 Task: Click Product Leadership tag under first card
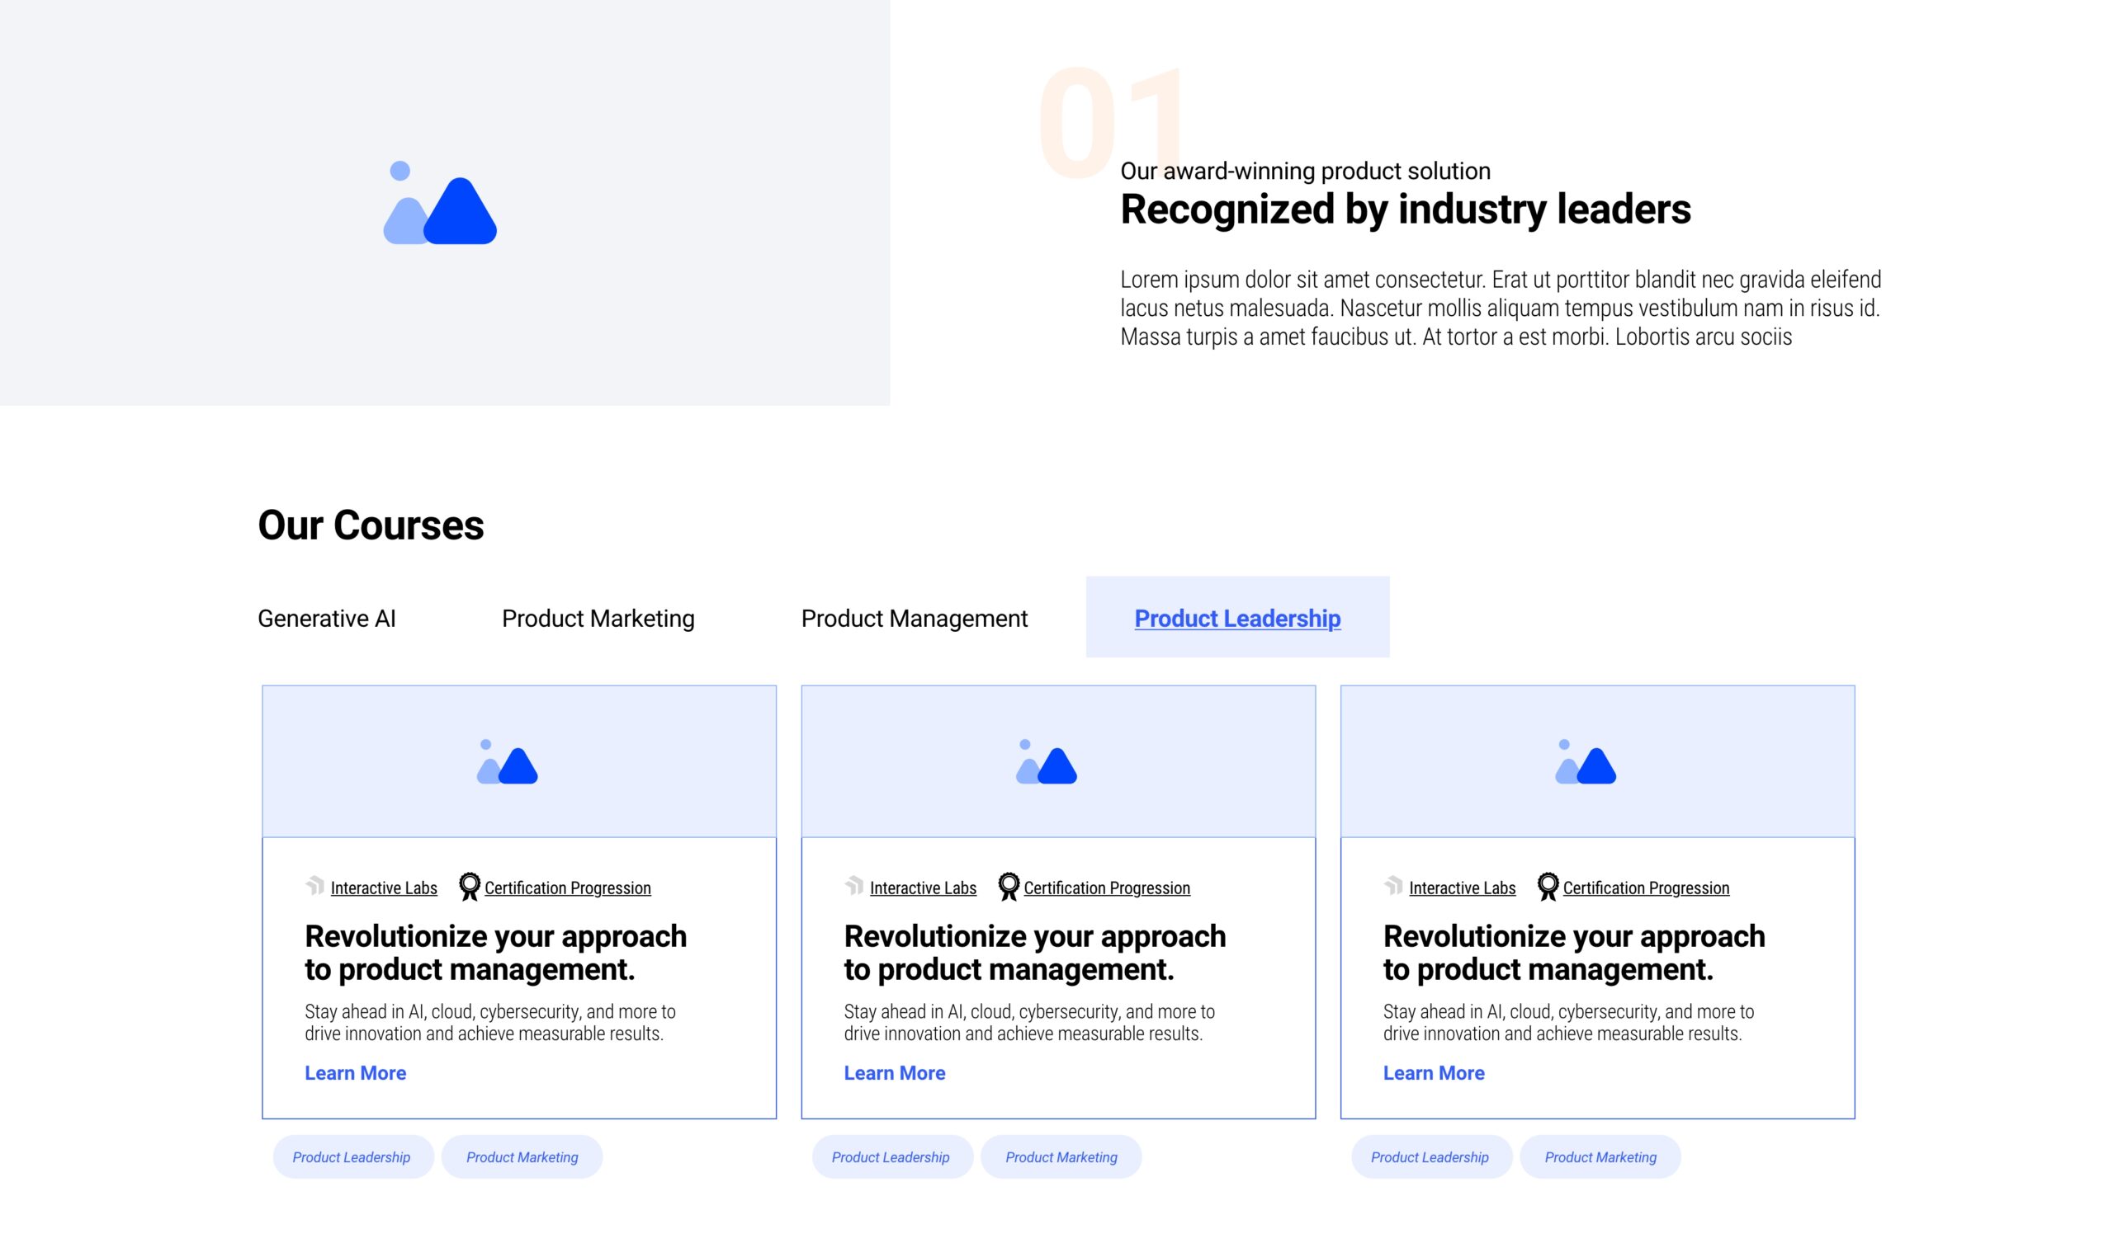(x=352, y=1157)
